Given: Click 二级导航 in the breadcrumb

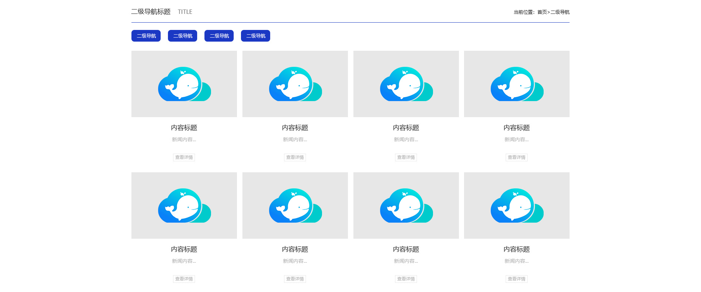Looking at the screenshot, I should click(560, 12).
